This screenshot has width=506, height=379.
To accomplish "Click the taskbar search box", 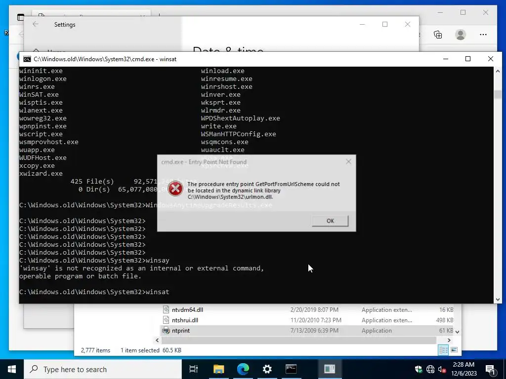I will click(x=103, y=369).
